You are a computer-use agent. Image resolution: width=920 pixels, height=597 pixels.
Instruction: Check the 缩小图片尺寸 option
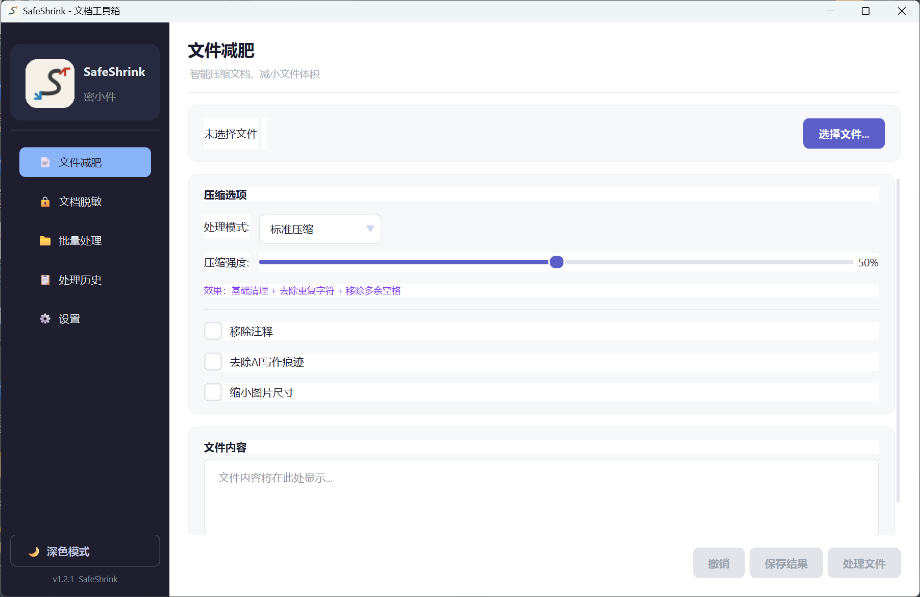point(213,392)
